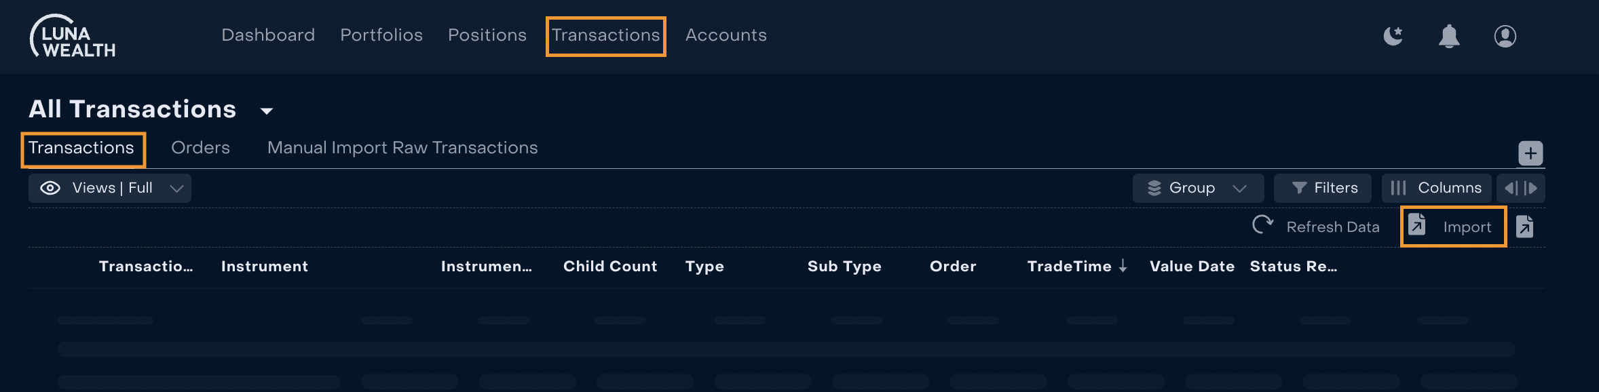Viewport: 1599px width, 392px height.
Task: Switch to the Orders tab
Action: (200, 148)
